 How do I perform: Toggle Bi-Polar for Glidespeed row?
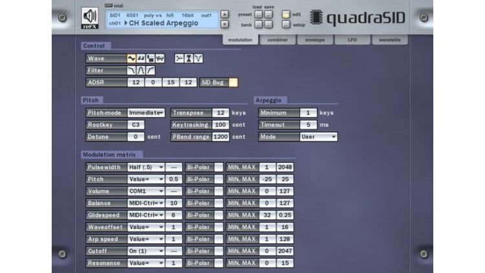(x=219, y=215)
